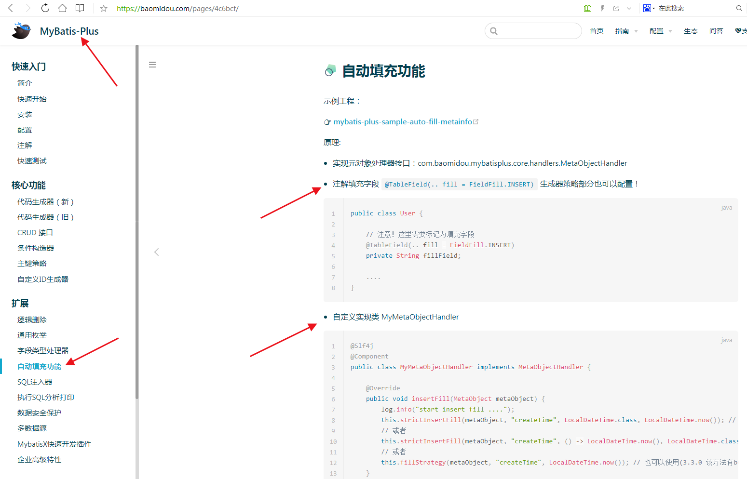Image resolution: width=747 pixels, height=479 pixels.
Task: Open 多数据源 in the sidebar
Action: click(x=32, y=428)
